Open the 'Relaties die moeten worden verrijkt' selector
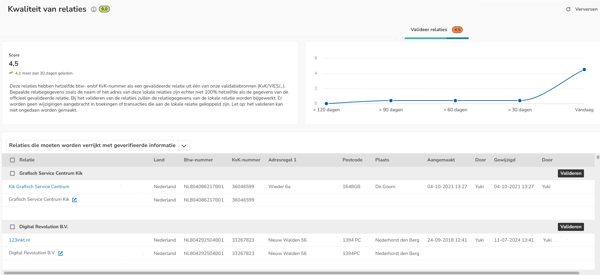 coord(92,145)
